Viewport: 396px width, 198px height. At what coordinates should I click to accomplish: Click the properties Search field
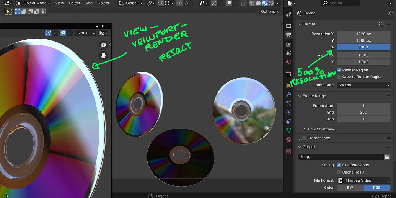pos(340,3)
